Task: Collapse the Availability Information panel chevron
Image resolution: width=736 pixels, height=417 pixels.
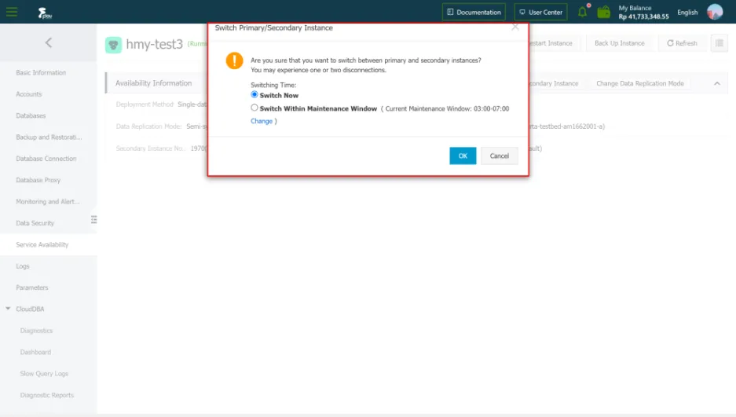Action: [x=716, y=83]
